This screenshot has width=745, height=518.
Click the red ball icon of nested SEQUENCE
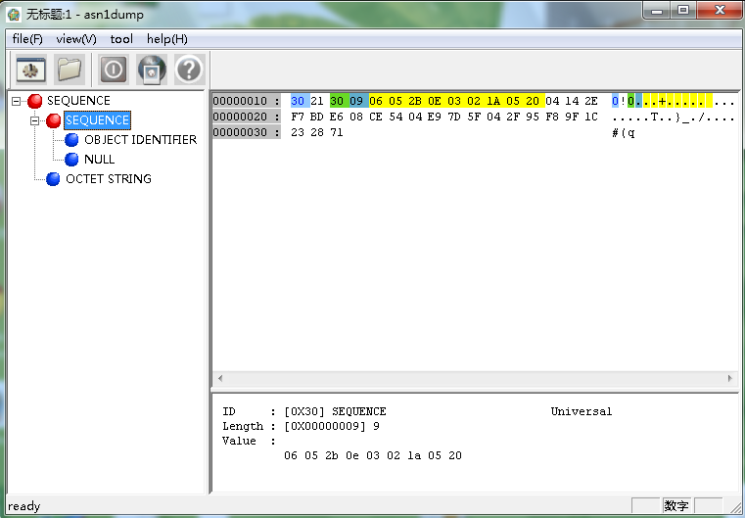click(53, 120)
